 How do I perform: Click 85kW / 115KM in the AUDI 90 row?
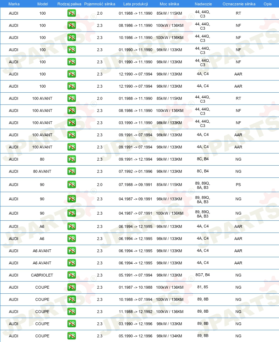(x=169, y=185)
